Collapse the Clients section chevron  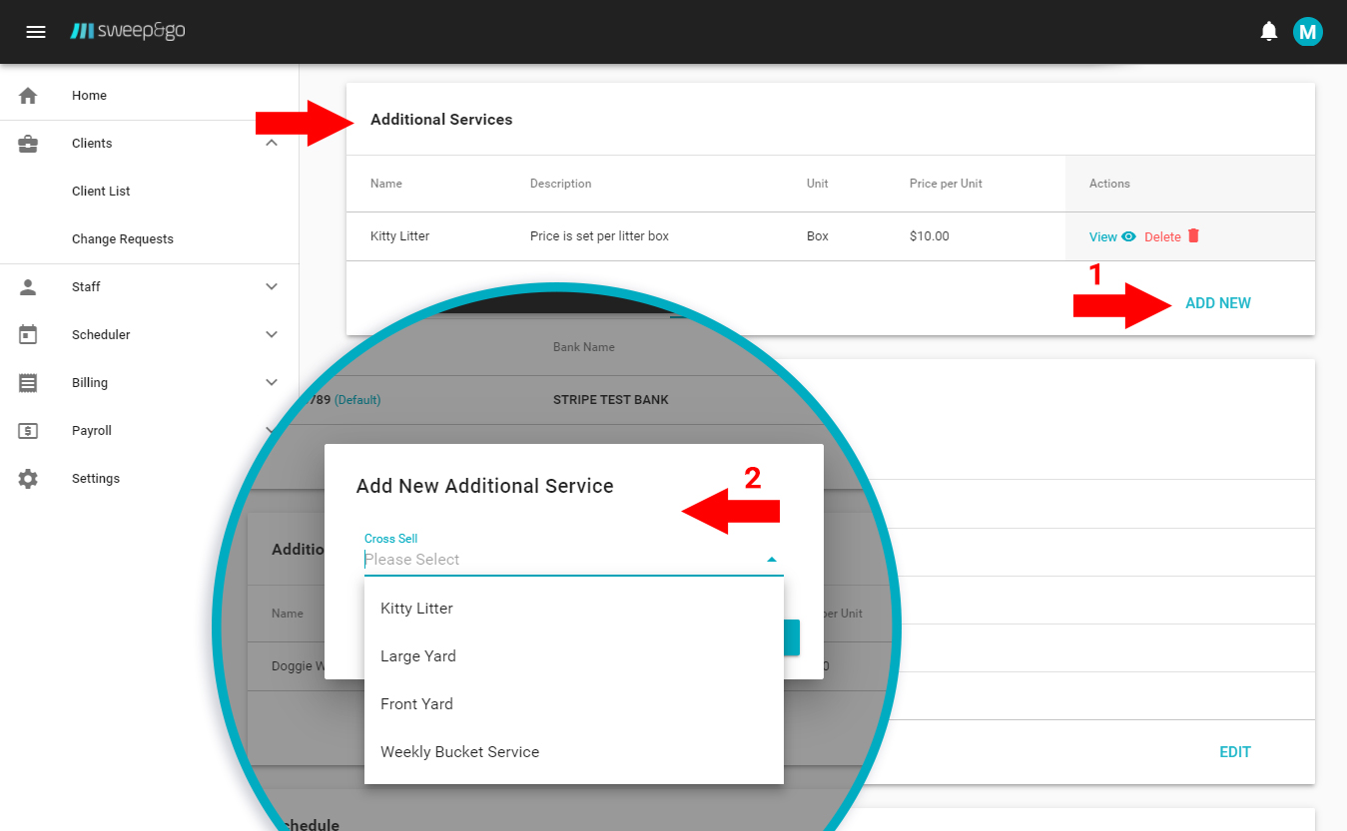tap(272, 144)
